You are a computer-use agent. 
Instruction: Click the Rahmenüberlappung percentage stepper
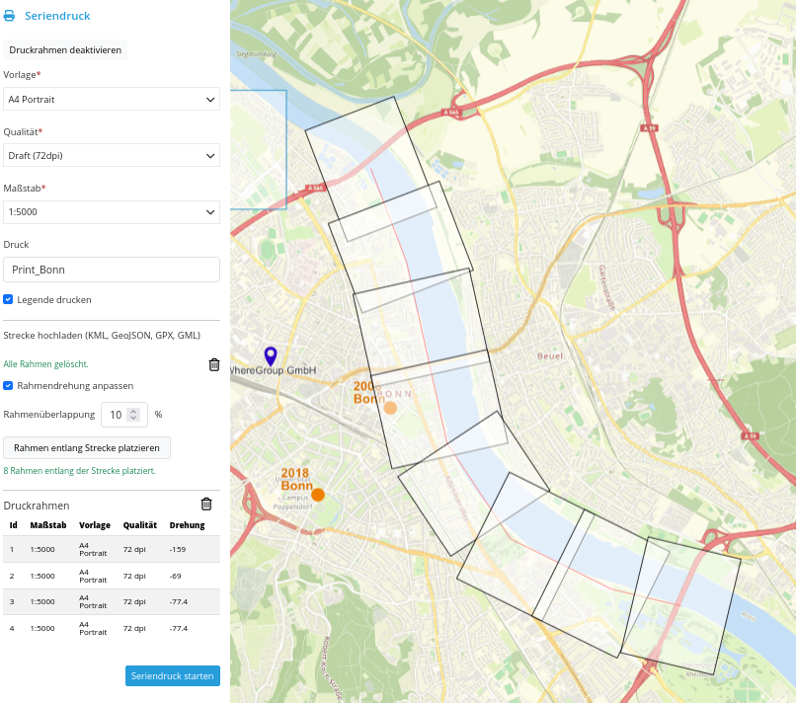tap(133, 416)
